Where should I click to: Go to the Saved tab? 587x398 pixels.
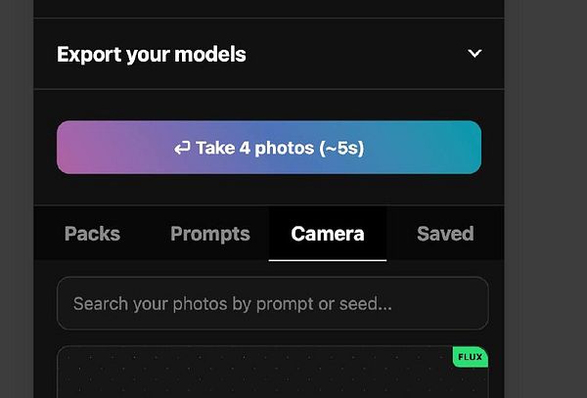click(445, 234)
